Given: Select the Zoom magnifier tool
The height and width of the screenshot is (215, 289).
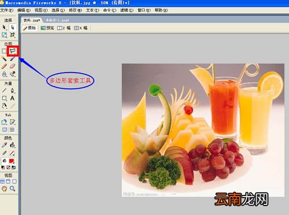Looking at the screenshot, I should pos(12,189).
